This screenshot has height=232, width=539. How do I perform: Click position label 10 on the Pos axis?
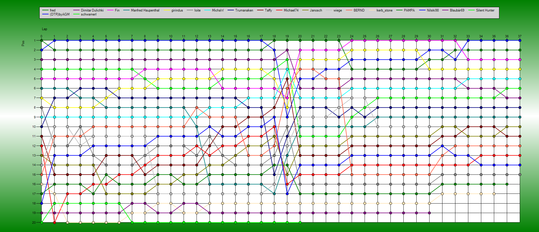34,127
